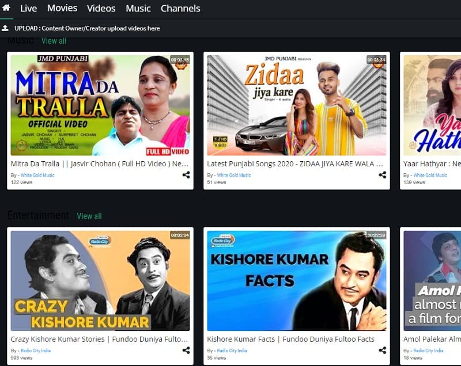Open White Gold Music under Yaar Hathyar

tap(430, 175)
